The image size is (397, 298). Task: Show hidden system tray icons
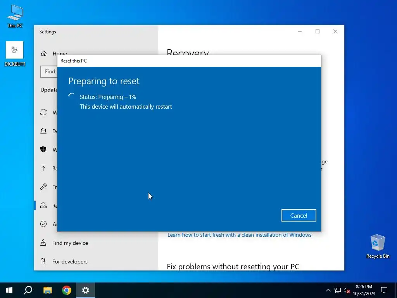[x=328, y=290]
